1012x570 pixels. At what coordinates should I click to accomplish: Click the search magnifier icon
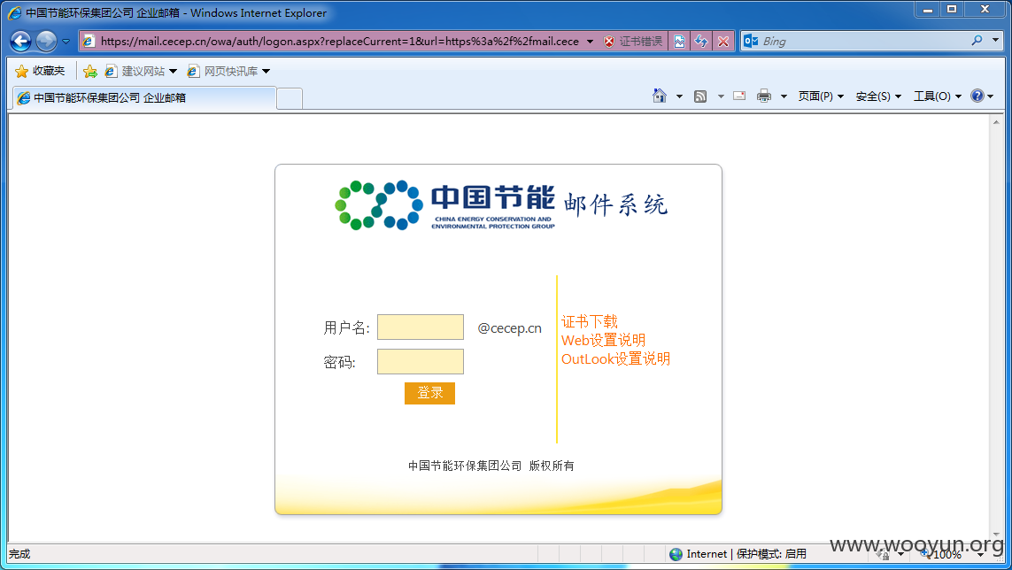pos(977,41)
